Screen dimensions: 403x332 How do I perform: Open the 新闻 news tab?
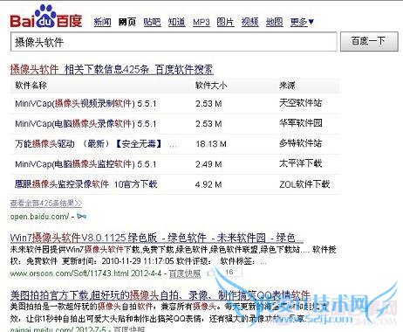(x=102, y=22)
